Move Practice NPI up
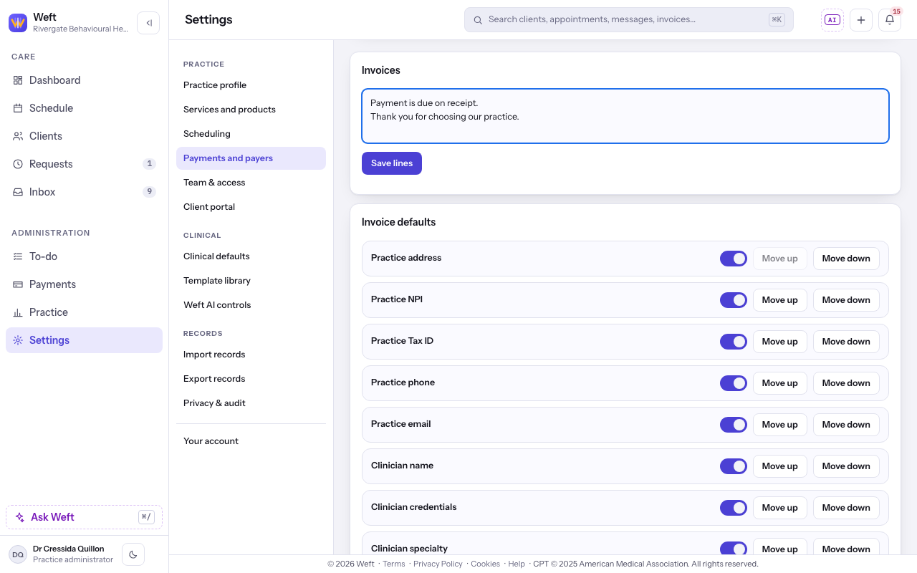 coord(780,300)
